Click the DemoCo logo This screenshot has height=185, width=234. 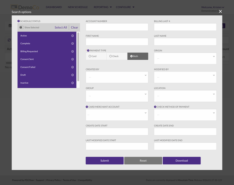point(25,7)
